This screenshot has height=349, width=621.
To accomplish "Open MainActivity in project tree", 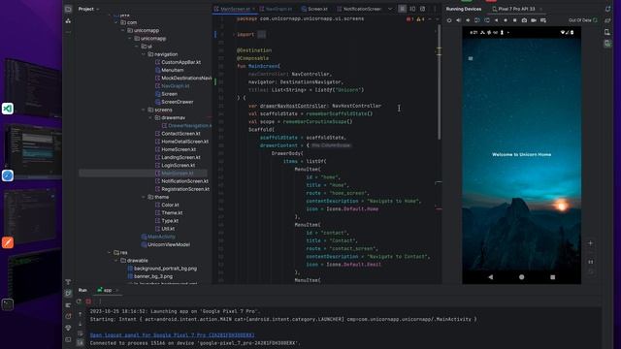I will tap(158, 237).
